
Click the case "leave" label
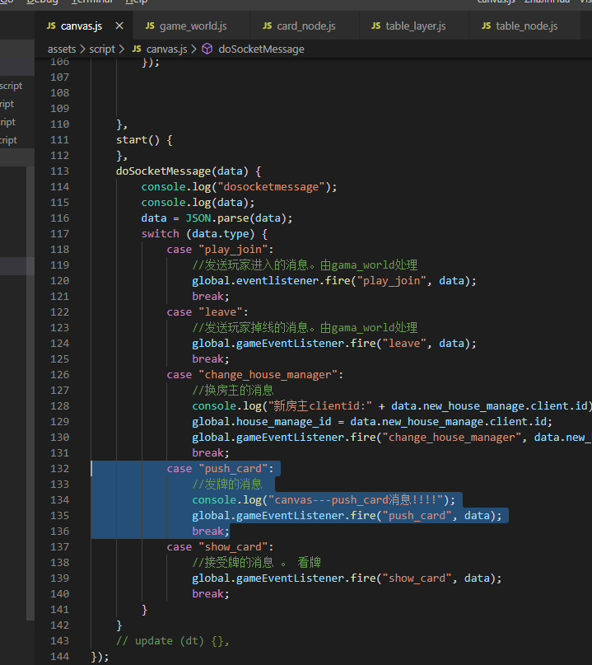pyautogui.click(x=207, y=312)
